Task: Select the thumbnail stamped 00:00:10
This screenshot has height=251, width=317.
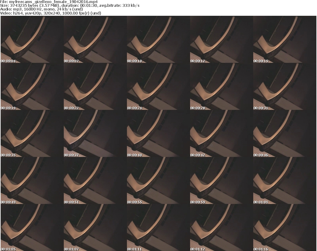Action: pos(158,39)
